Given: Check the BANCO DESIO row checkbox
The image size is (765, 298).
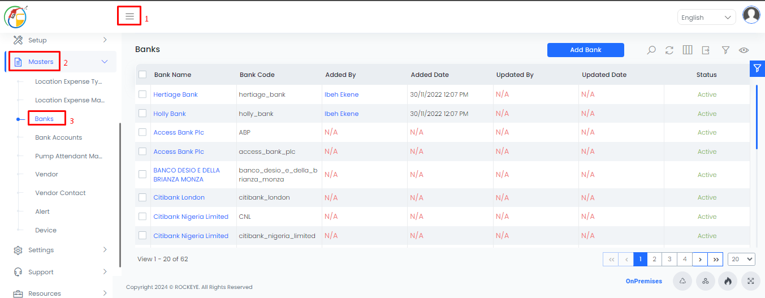Looking at the screenshot, I should coord(142,174).
